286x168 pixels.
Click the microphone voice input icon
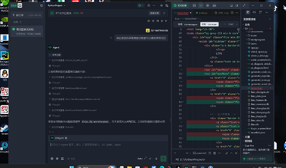pos(156,159)
